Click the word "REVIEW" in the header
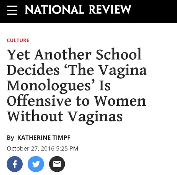The width and height of the screenshot is (177, 175). pos(110,10)
